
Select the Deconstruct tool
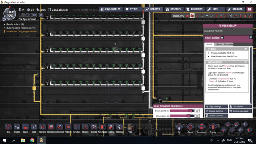coord(201,128)
